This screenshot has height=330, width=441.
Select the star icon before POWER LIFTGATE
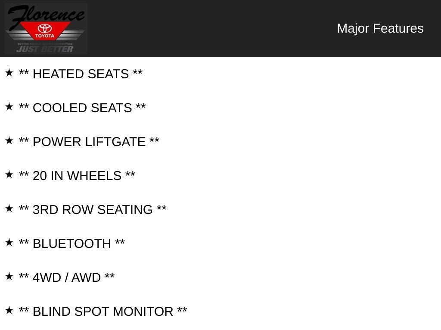[x=9, y=141]
